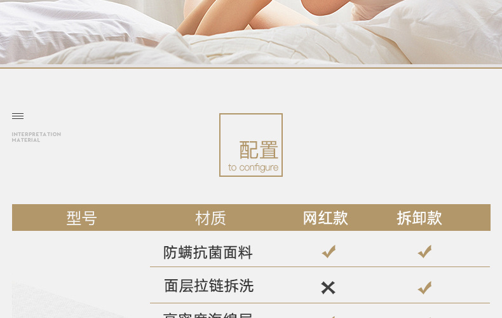Click checkmark for 面层拉链拆洗 under 拆卸款

pyautogui.click(x=424, y=287)
